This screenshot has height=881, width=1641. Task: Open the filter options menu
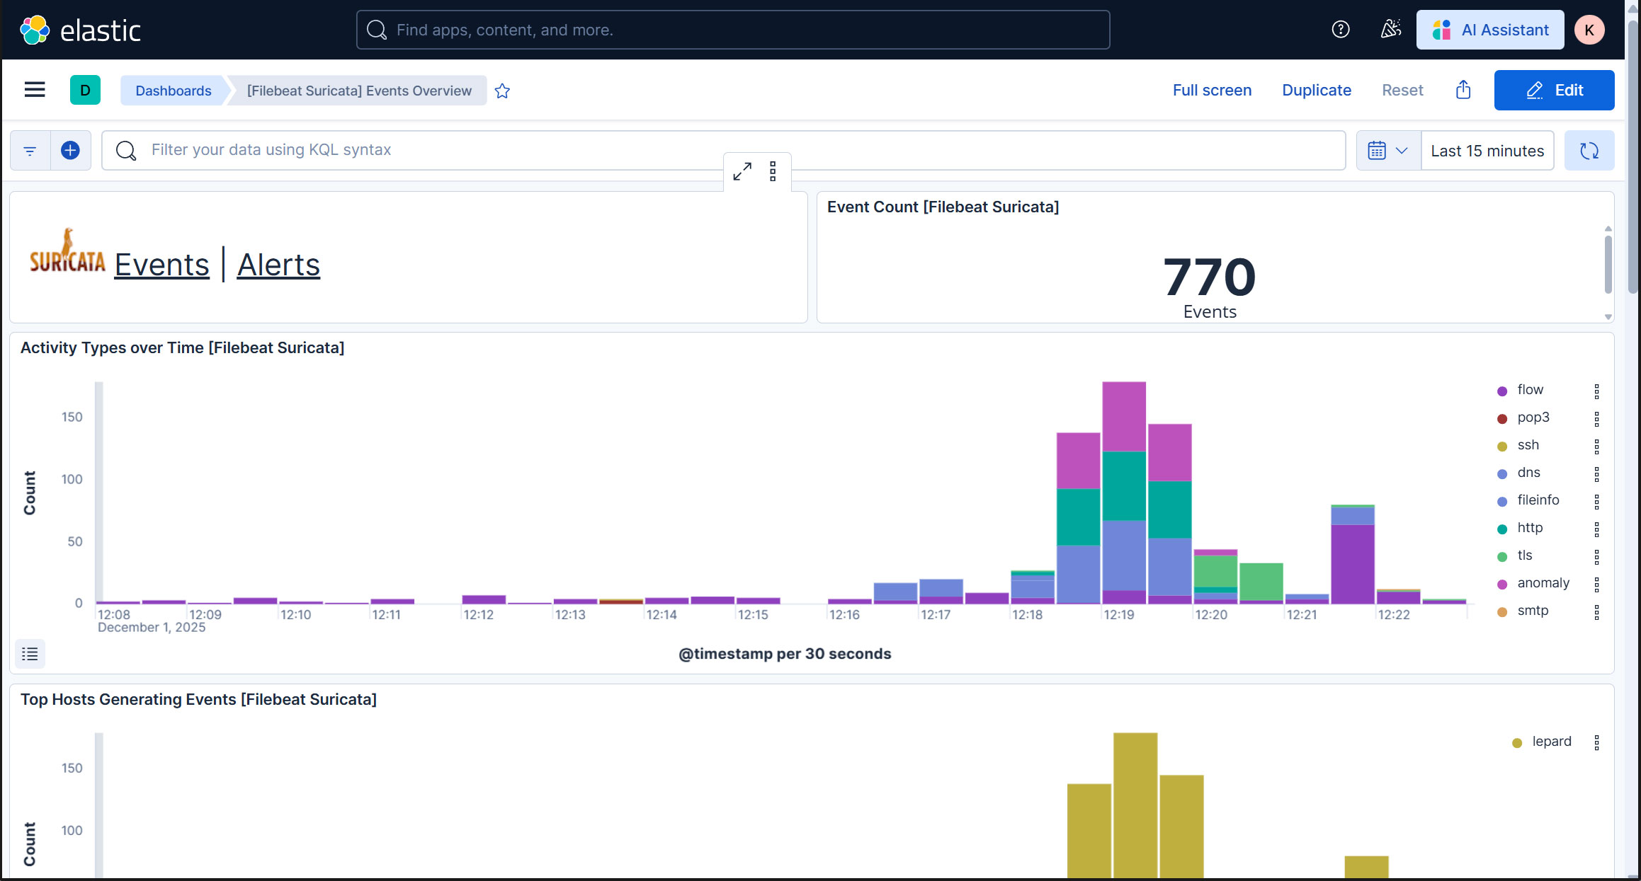[x=30, y=150]
